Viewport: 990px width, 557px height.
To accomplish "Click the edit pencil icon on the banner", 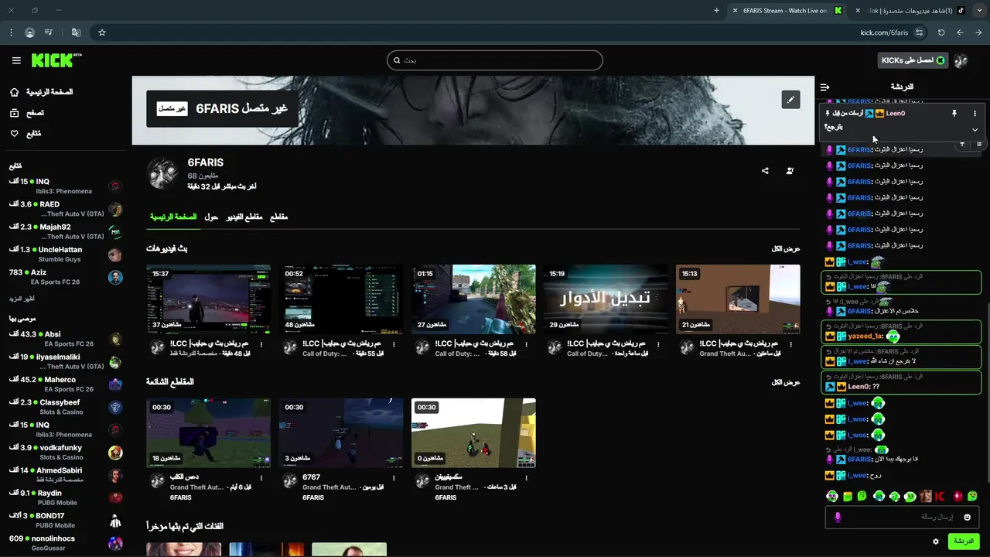I will [x=790, y=100].
